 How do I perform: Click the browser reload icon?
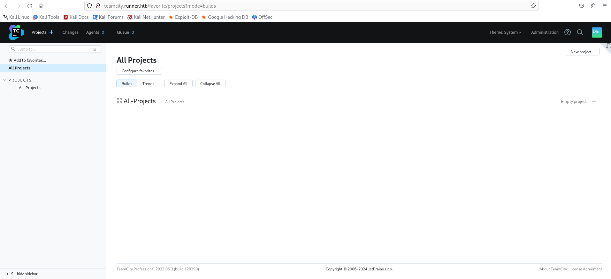click(x=30, y=6)
